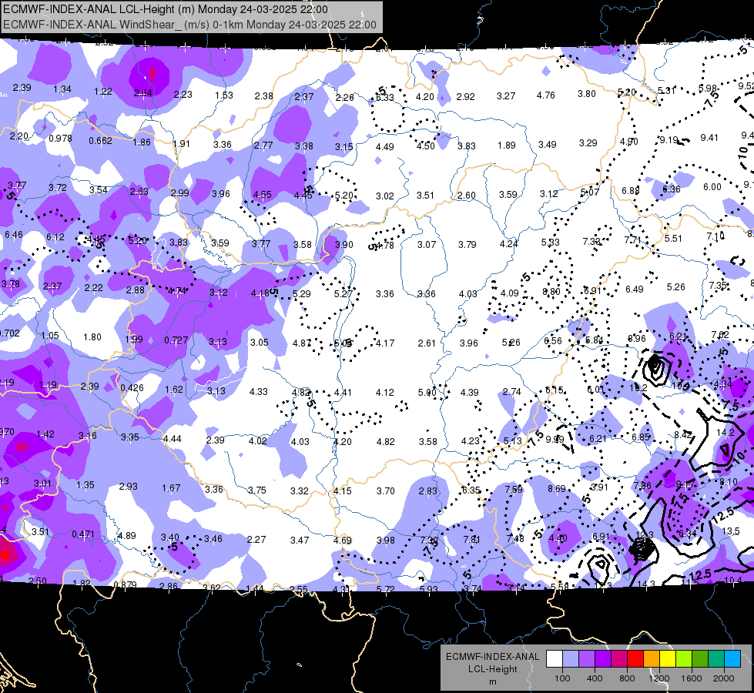Click the grid value 4.09
754x693 pixels.
(510, 293)
